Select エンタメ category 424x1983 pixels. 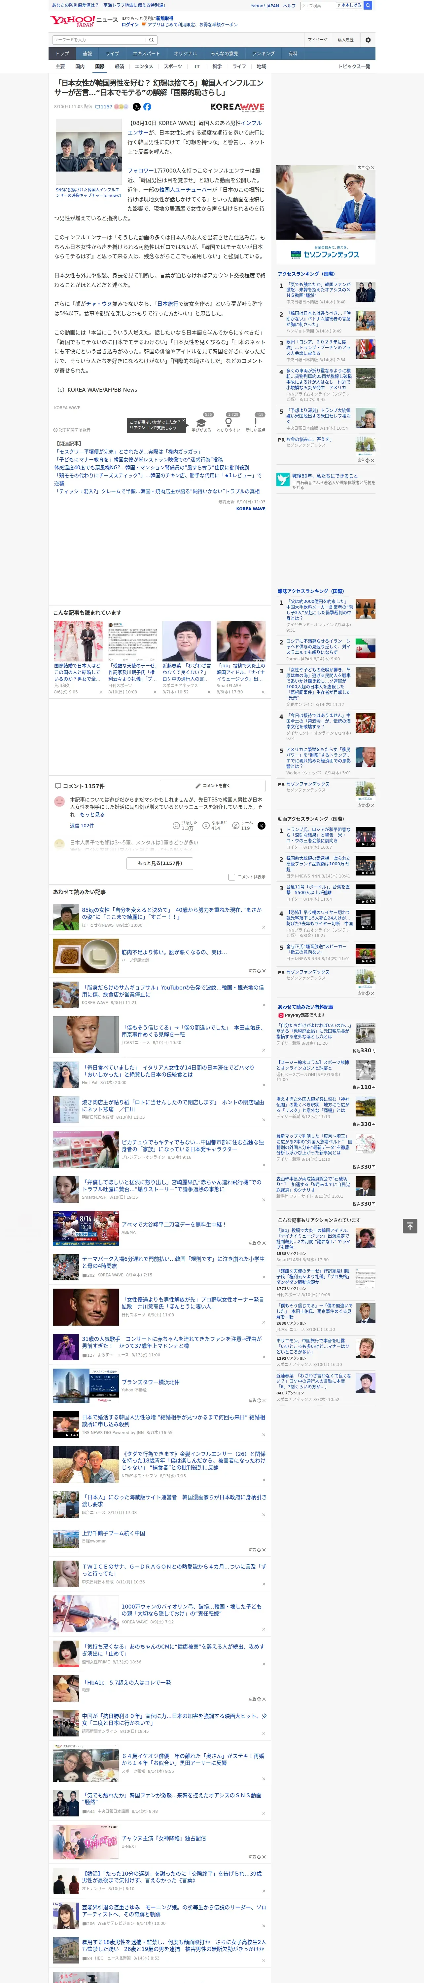(144, 66)
